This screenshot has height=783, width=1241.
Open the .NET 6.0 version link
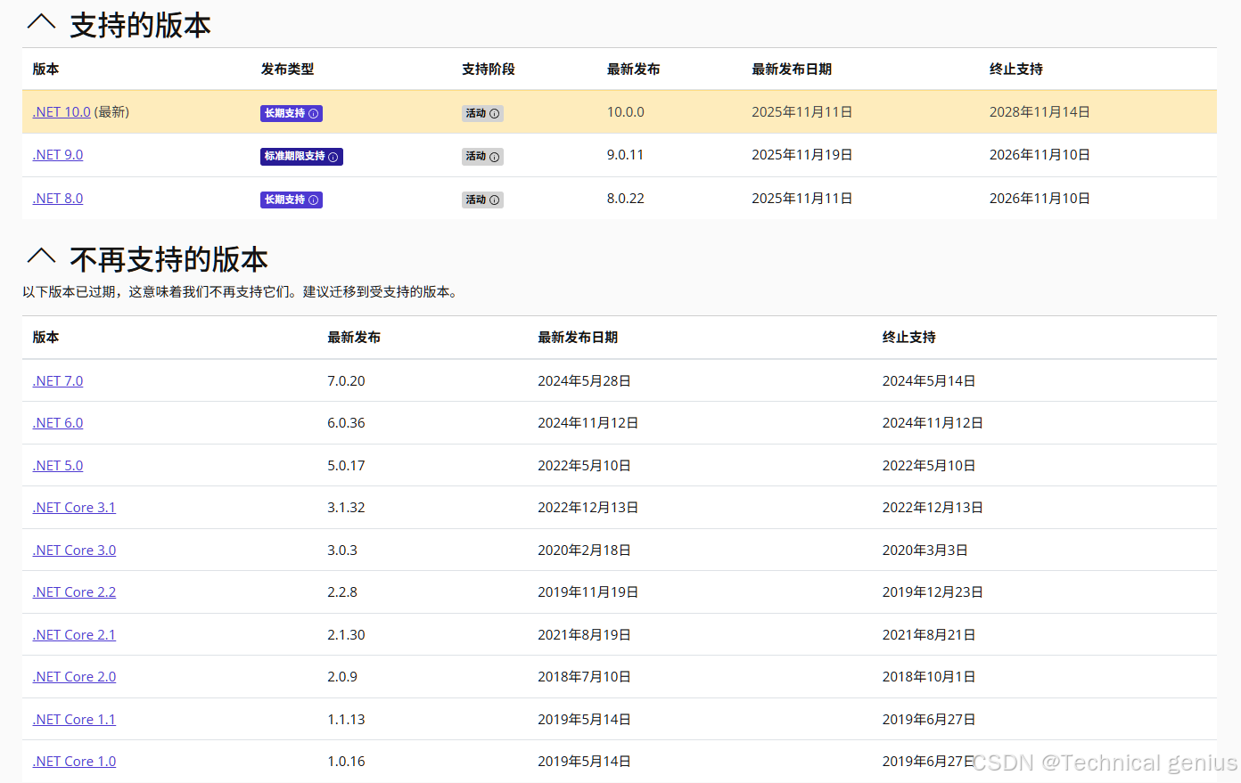tap(58, 423)
